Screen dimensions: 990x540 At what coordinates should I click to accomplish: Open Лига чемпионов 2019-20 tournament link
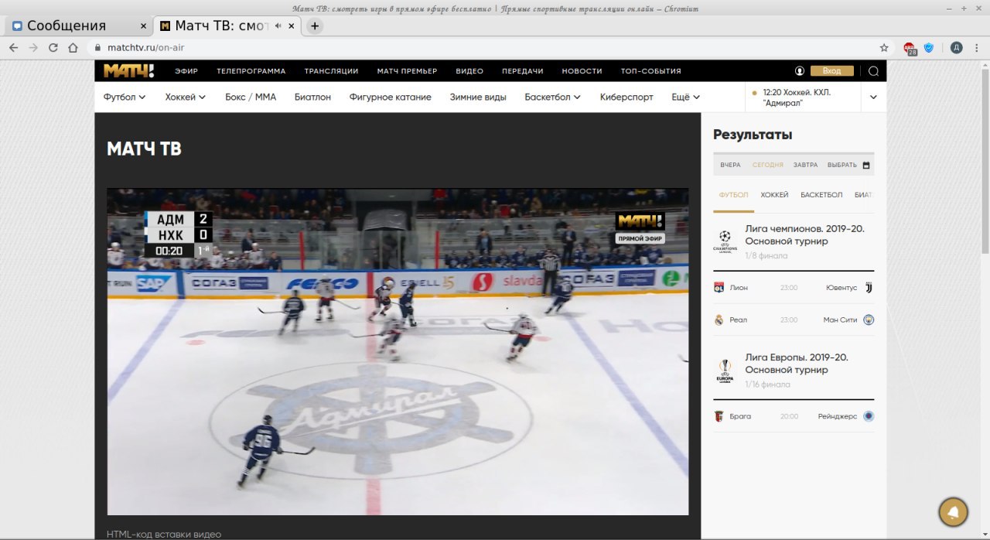(804, 235)
